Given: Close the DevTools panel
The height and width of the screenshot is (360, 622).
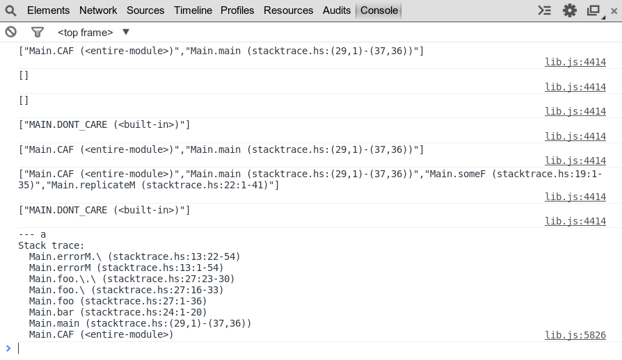Looking at the screenshot, I should click(x=614, y=11).
